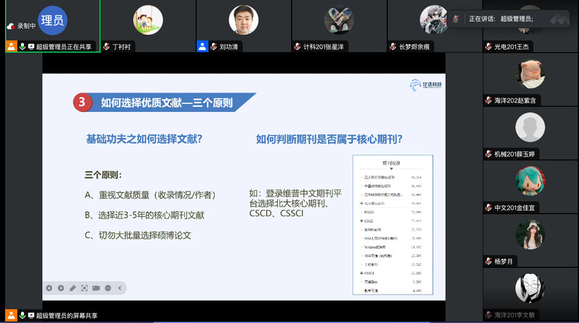Image resolution: width=579 pixels, height=323 pixels.
Task: Toggle muted mic icon for 计科201张星洋
Action: coord(297,46)
